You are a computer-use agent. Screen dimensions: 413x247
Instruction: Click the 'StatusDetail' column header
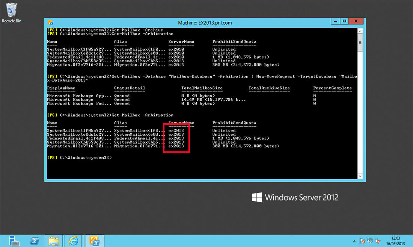pos(130,88)
